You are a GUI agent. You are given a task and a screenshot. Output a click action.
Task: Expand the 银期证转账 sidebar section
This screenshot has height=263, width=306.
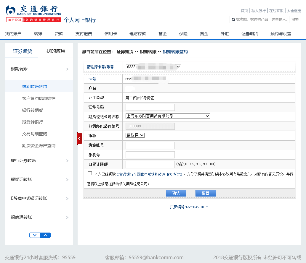pyautogui.click(x=39, y=179)
